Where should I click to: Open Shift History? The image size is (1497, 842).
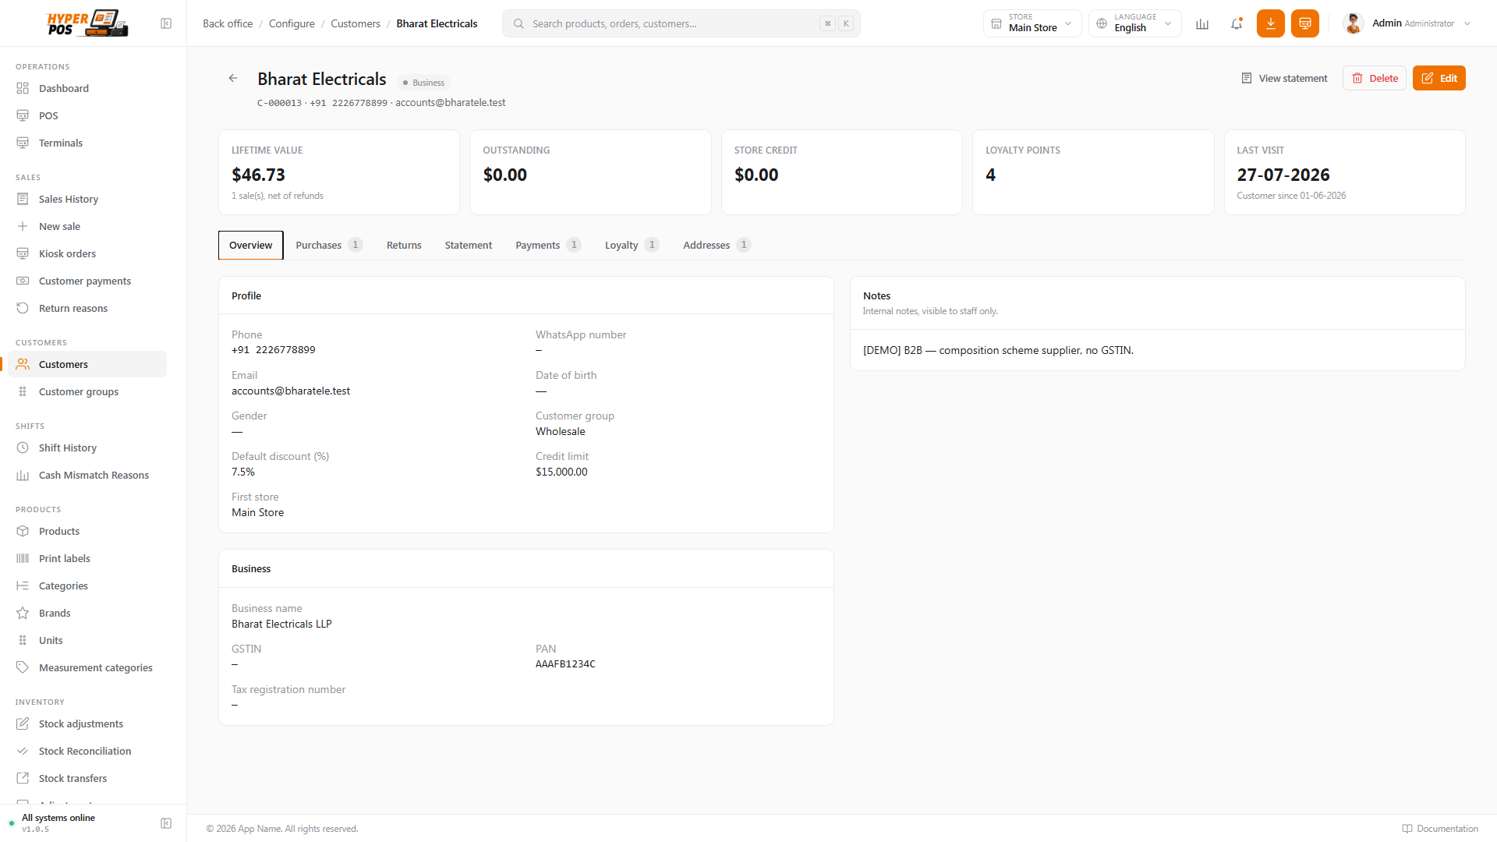coord(87,448)
